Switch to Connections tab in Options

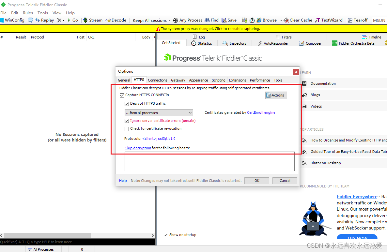pyautogui.click(x=158, y=80)
